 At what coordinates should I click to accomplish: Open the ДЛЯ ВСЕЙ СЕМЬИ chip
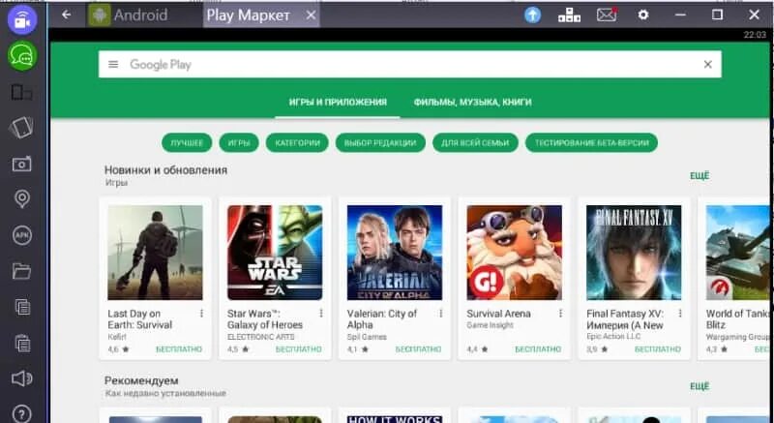[x=475, y=143]
